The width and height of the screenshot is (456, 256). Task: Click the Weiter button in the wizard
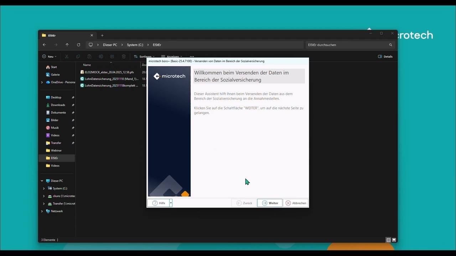coord(270,203)
